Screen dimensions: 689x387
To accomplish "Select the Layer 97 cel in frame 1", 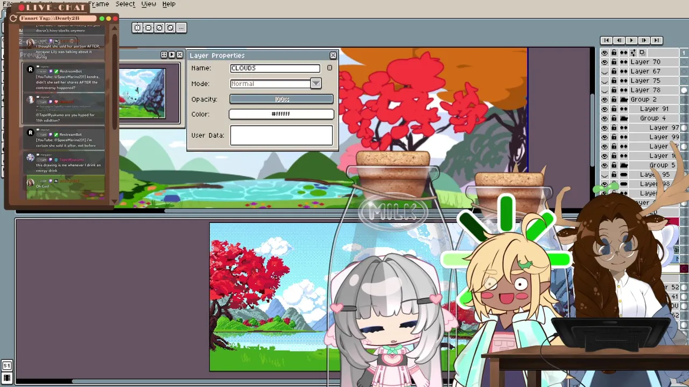I will tap(684, 127).
